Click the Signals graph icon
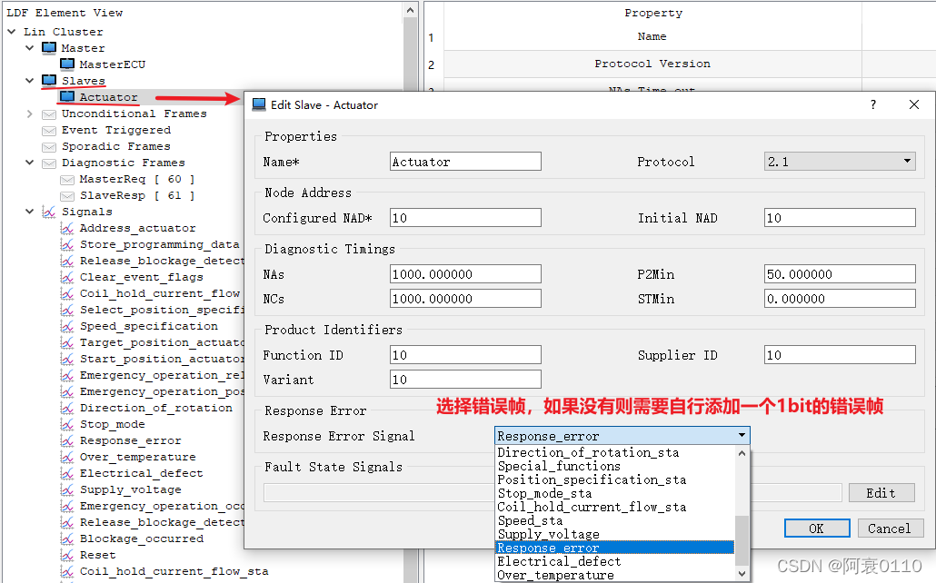 click(x=49, y=212)
